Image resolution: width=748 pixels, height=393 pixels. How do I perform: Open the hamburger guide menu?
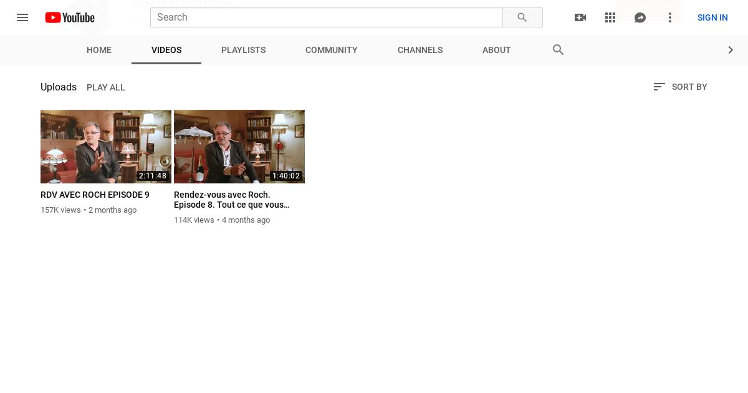(22, 17)
